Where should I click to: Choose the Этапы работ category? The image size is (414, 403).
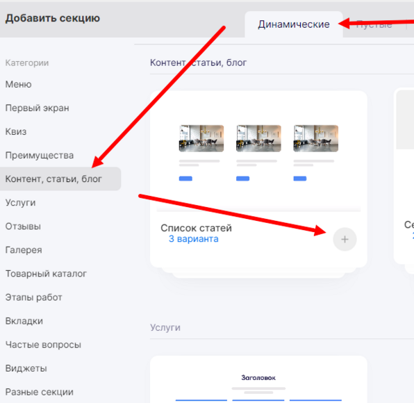[34, 297]
